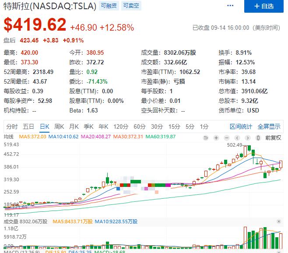Image resolution: width=288 pixels, height=253 pixels.
Task: Switch to the 五日 five-day tab
Action: click(x=28, y=126)
